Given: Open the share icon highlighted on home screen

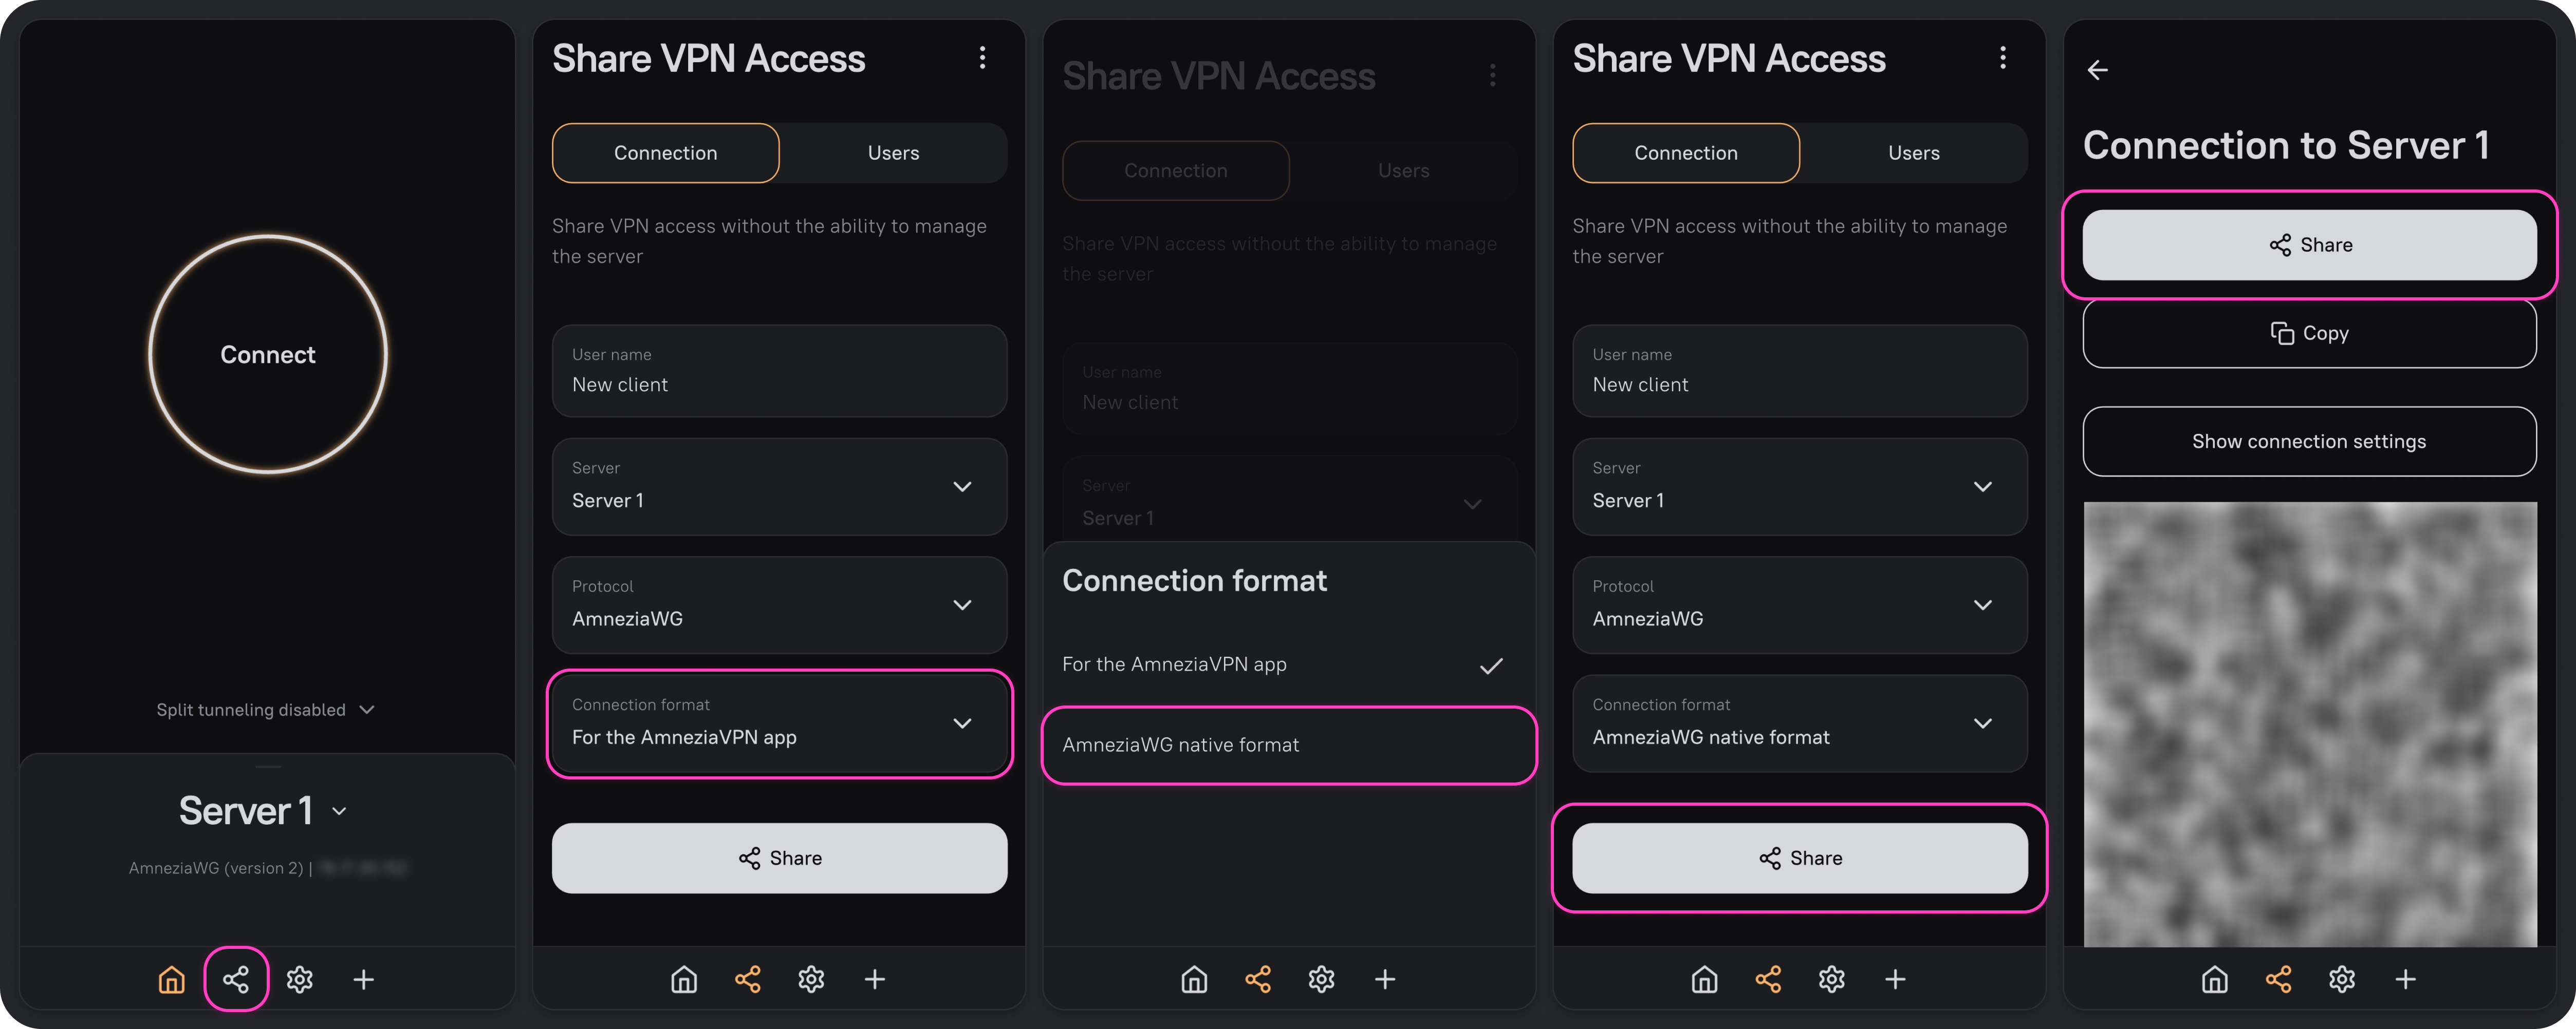Looking at the screenshot, I should [x=236, y=979].
